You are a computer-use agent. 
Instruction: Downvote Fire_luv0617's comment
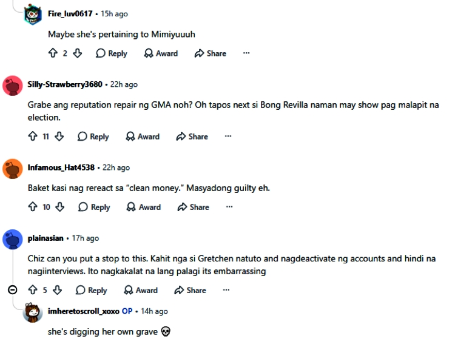pos(77,53)
